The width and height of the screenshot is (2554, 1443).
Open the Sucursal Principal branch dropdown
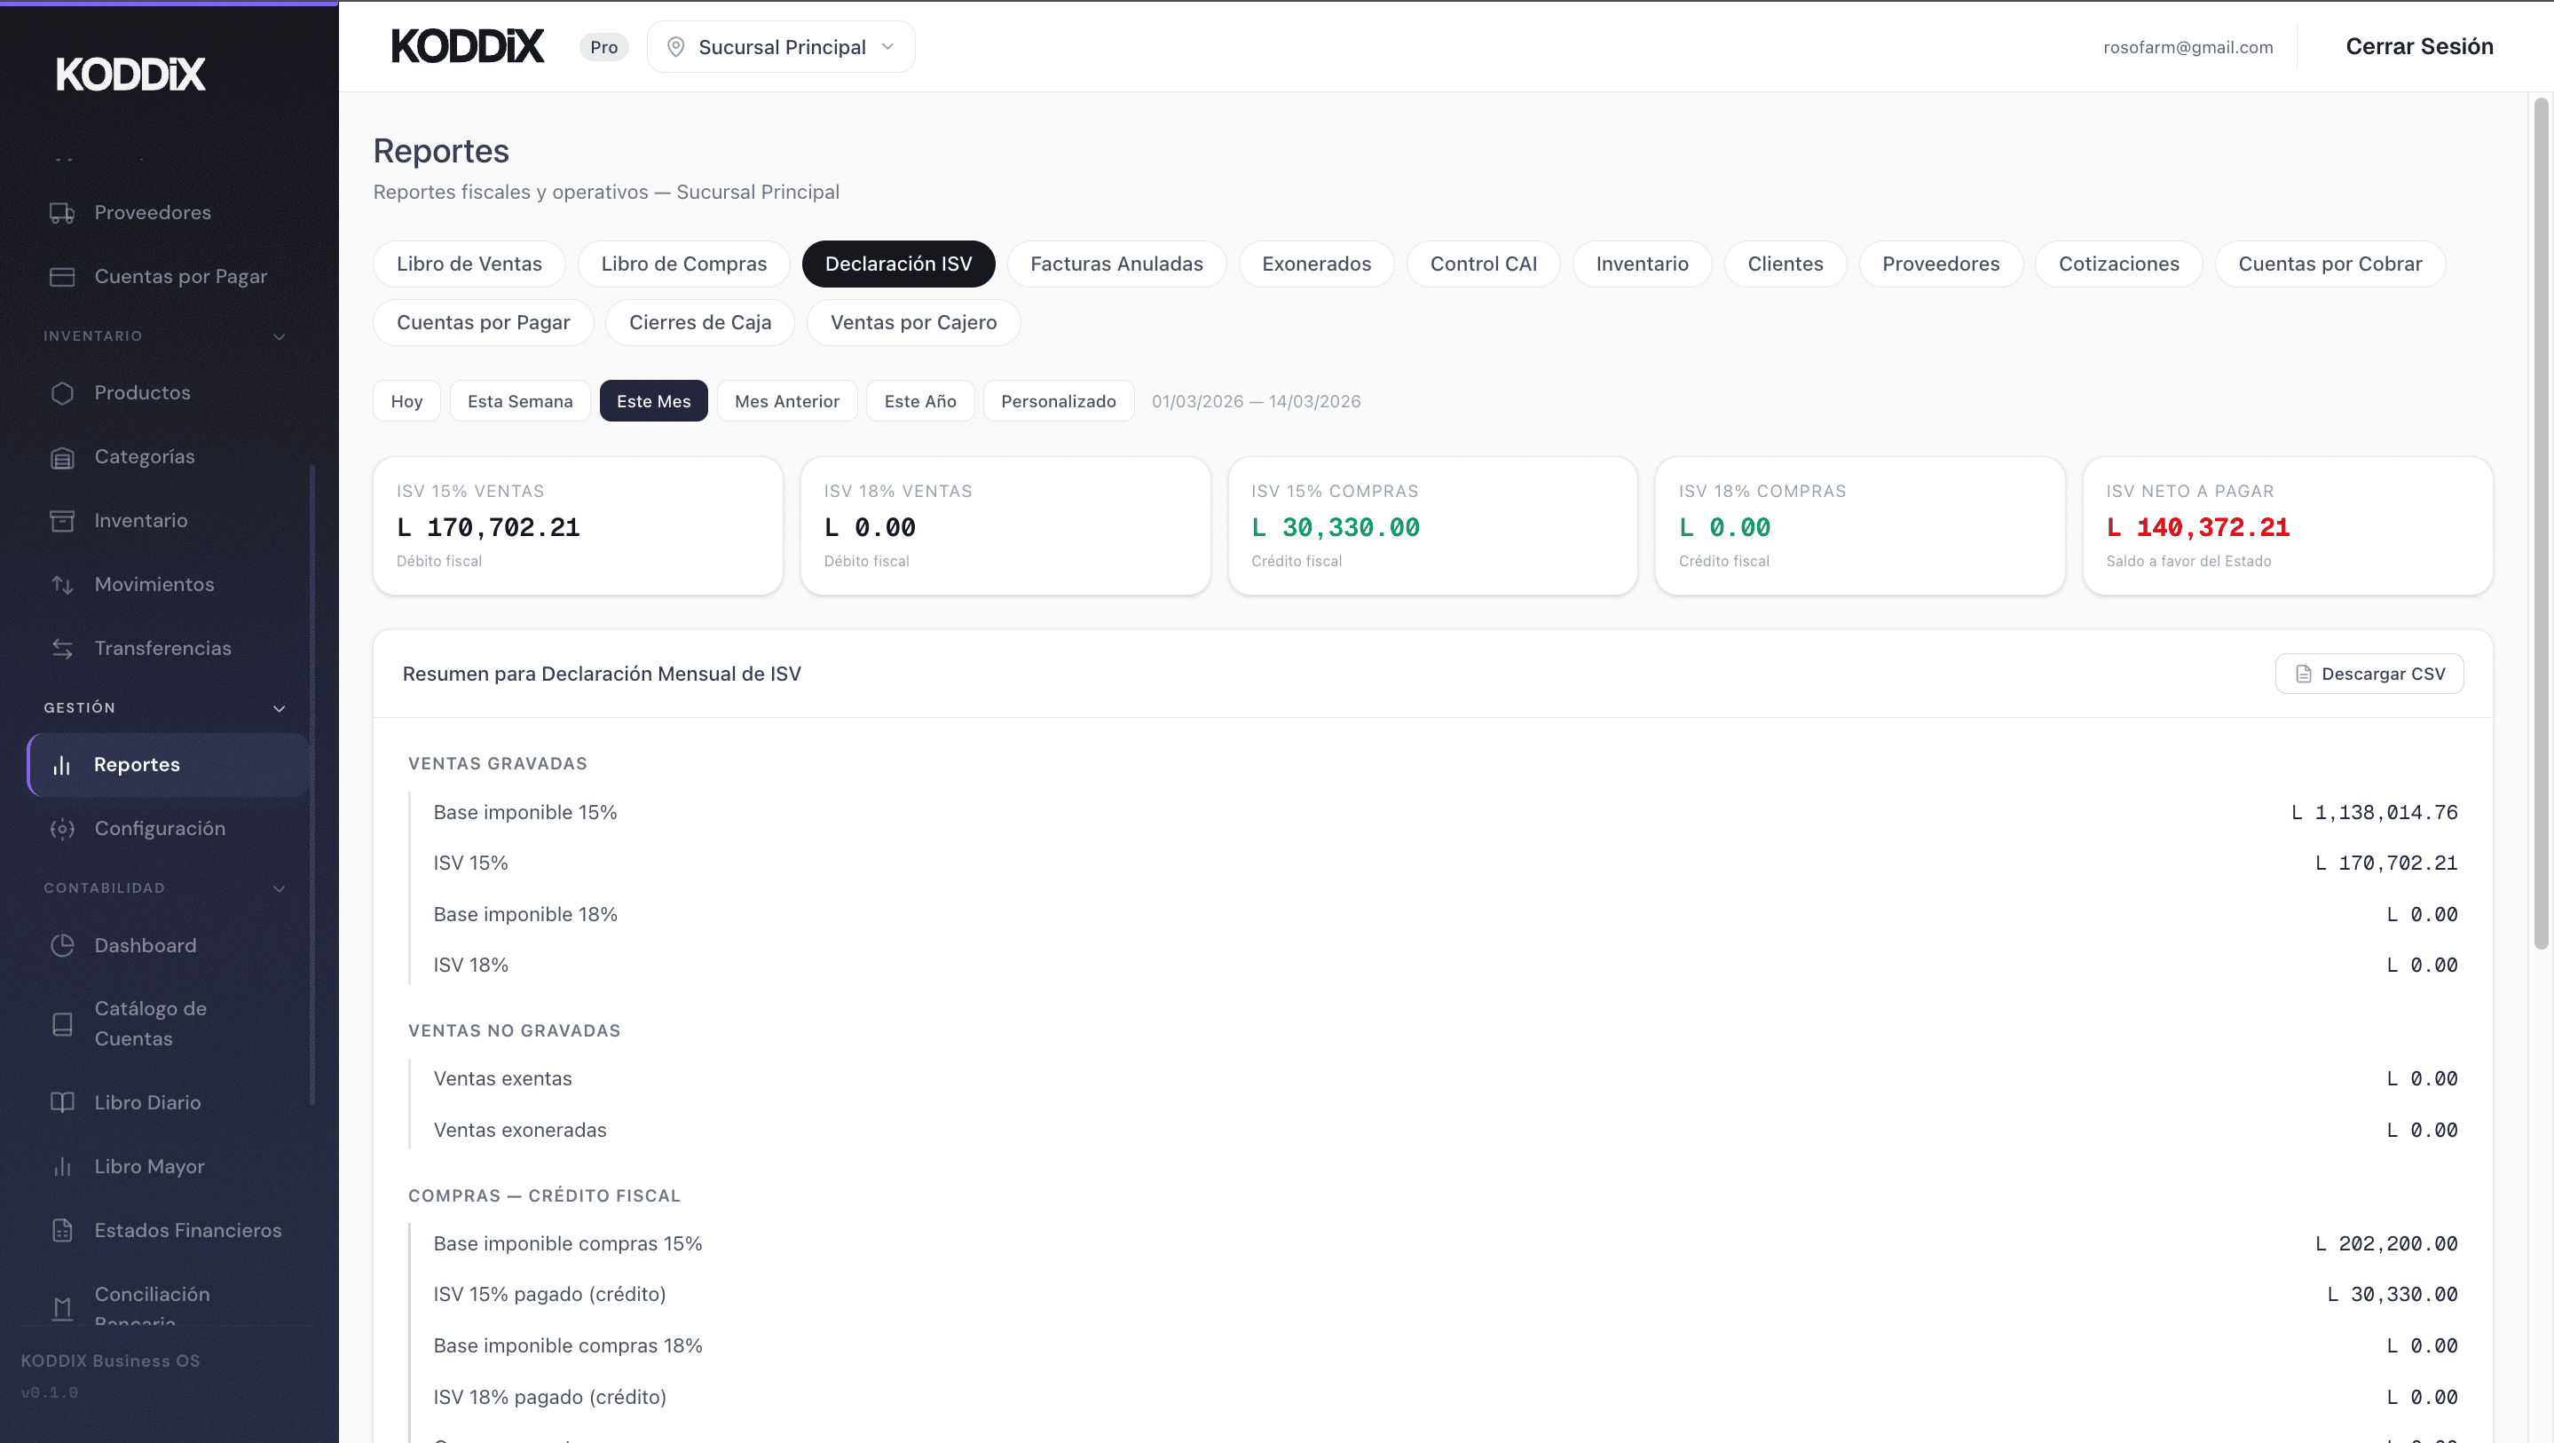pos(780,47)
